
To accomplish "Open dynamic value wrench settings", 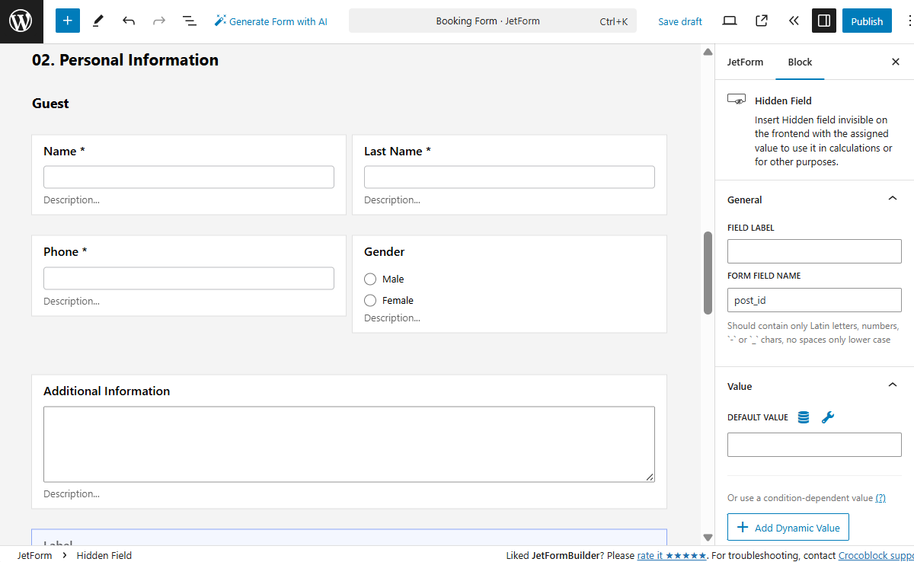I will pyautogui.click(x=827, y=417).
